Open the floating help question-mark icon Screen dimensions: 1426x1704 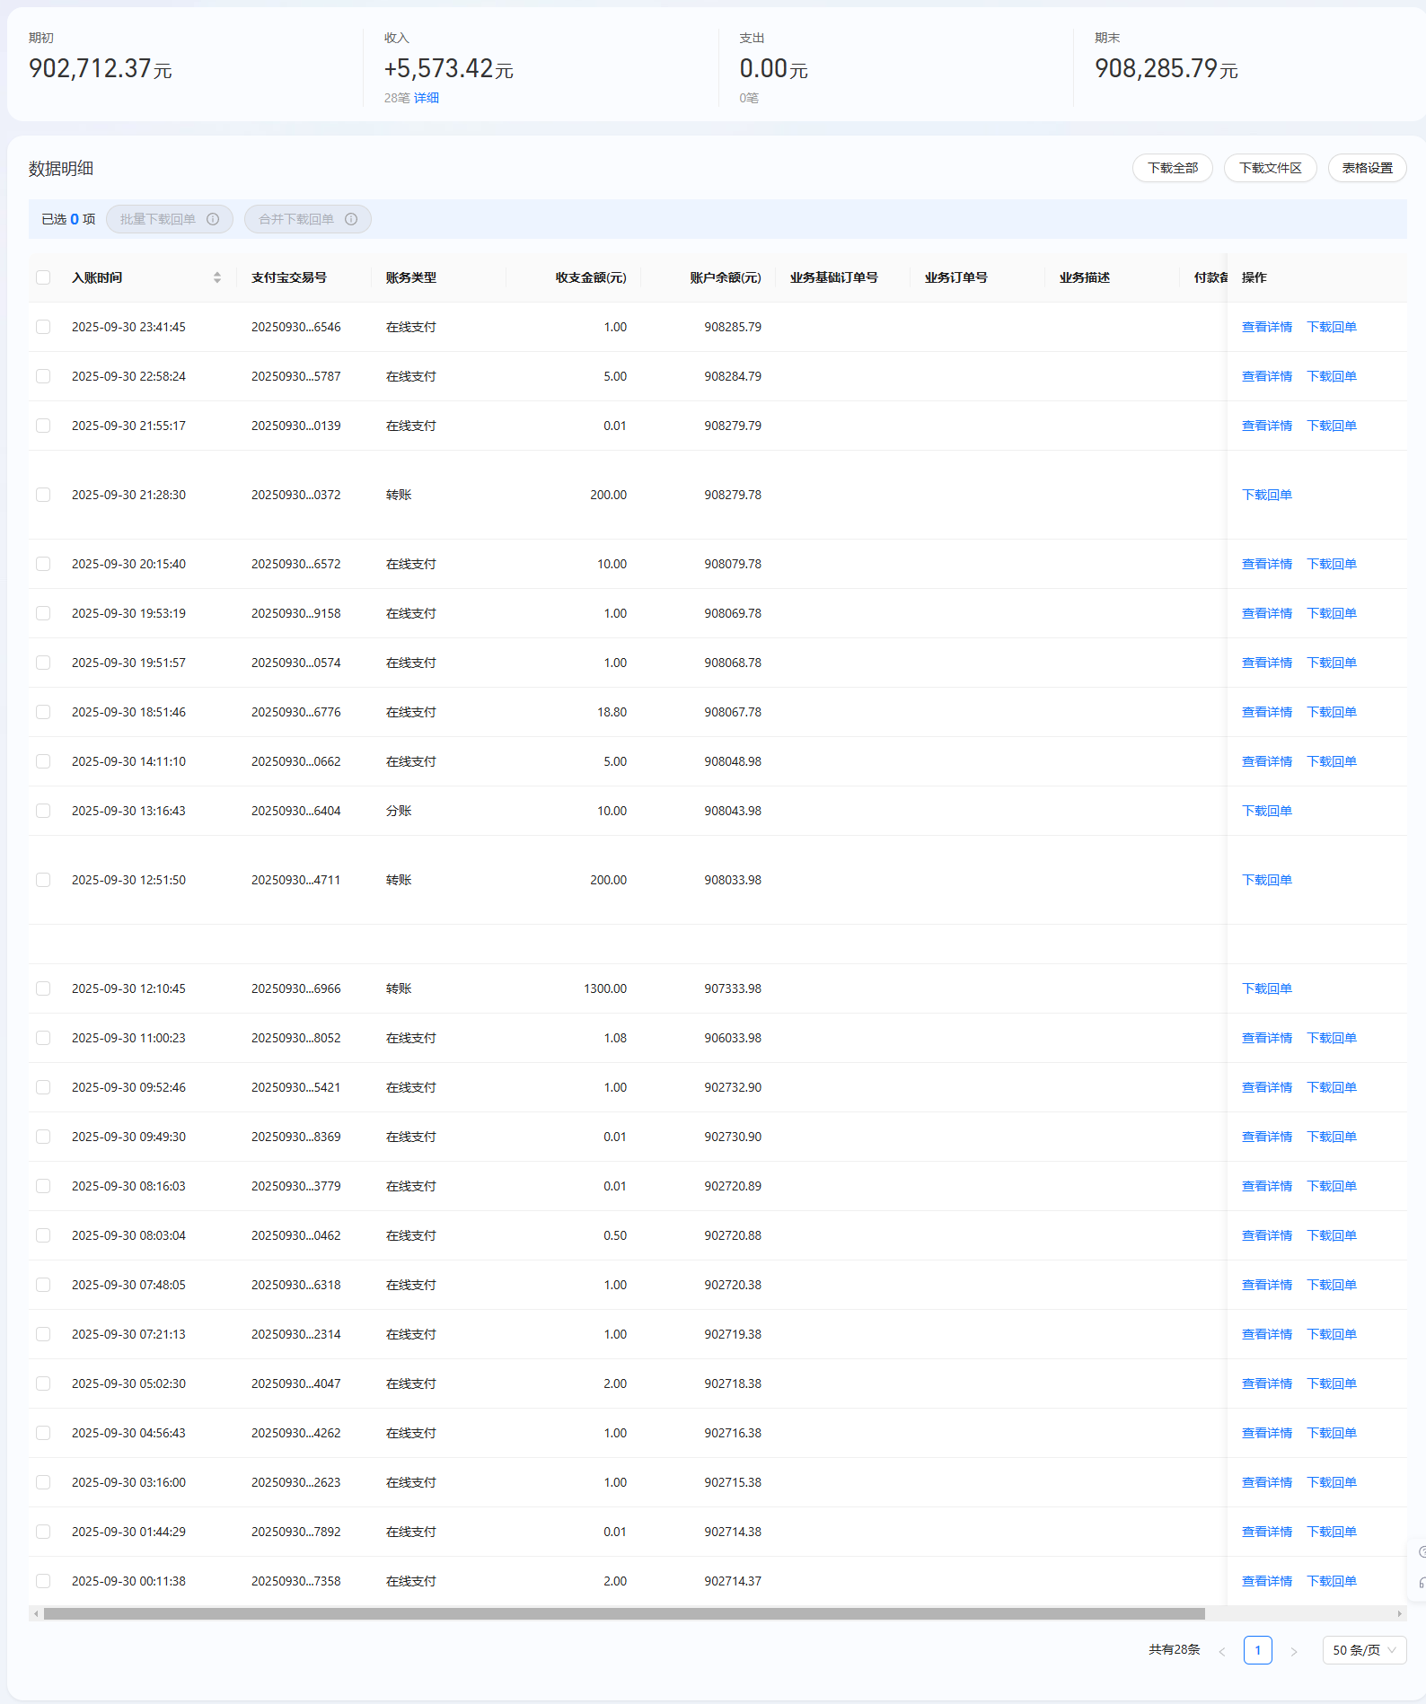click(1421, 1551)
